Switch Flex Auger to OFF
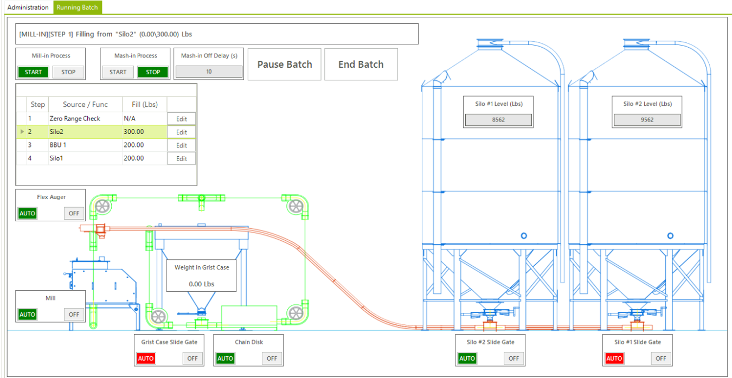 coord(73,213)
